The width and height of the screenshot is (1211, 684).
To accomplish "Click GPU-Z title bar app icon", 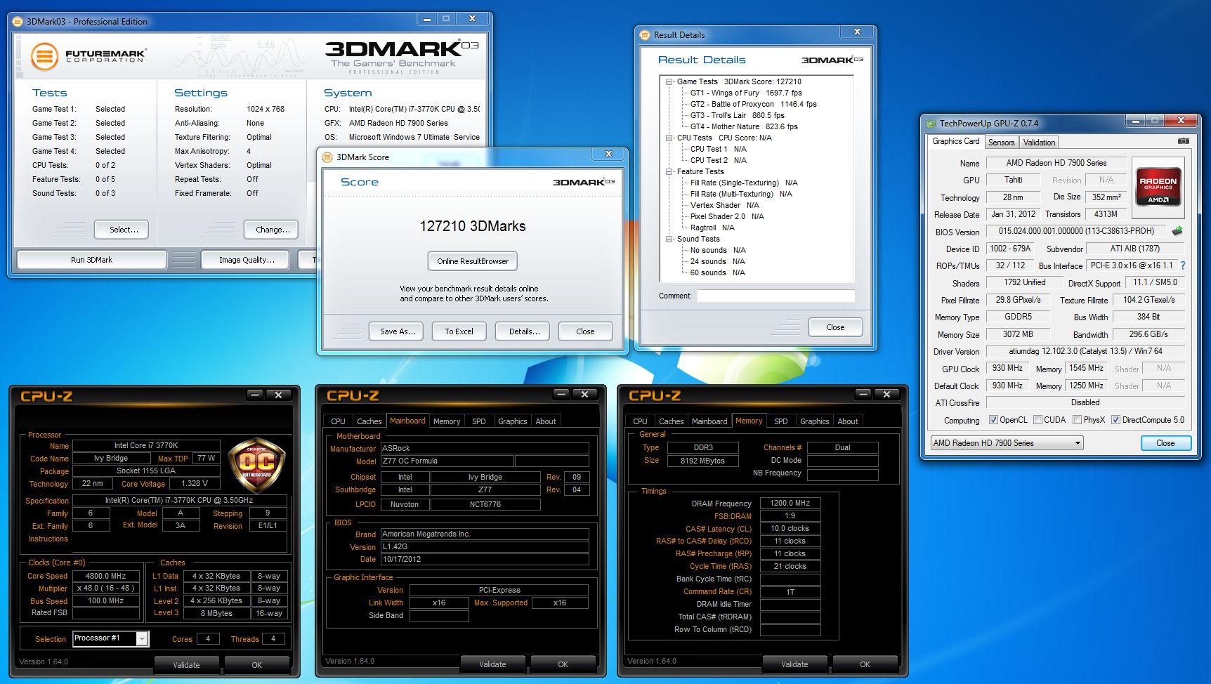I will [x=931, y=123].
